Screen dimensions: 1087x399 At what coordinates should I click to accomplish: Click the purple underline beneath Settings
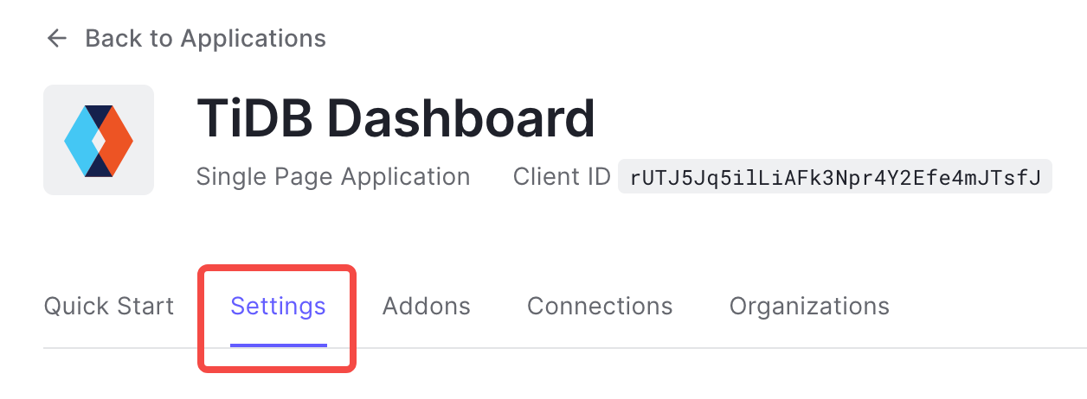pyautogui.click(x=278, y=345)
